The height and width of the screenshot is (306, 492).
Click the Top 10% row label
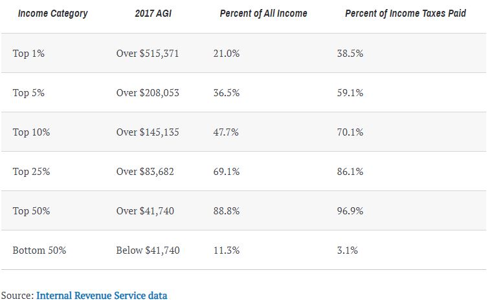pyautogui.click(x=31, y=132)
